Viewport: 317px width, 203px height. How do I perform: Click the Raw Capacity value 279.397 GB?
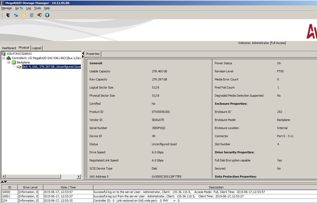[x=159, y=80]
